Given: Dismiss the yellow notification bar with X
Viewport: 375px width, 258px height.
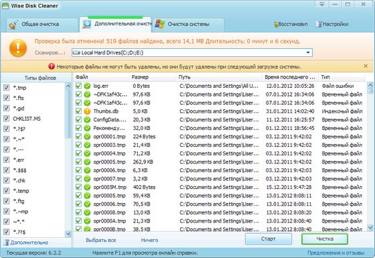Looking at the screenshot, I should coord(366,66).
